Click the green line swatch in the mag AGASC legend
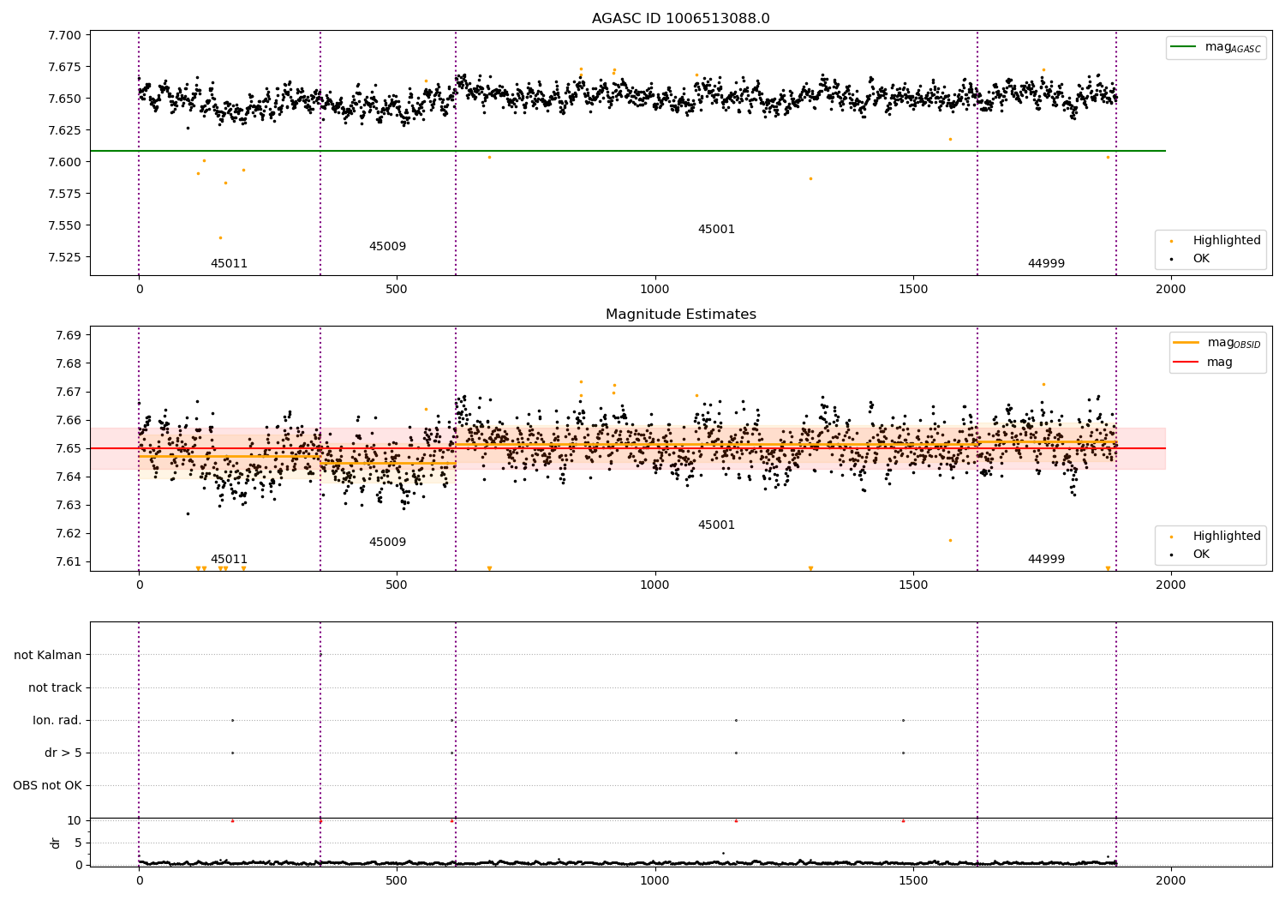The width and height of the screenshot is (1285, 900). pyautogui.click(x=1183, y=47)
